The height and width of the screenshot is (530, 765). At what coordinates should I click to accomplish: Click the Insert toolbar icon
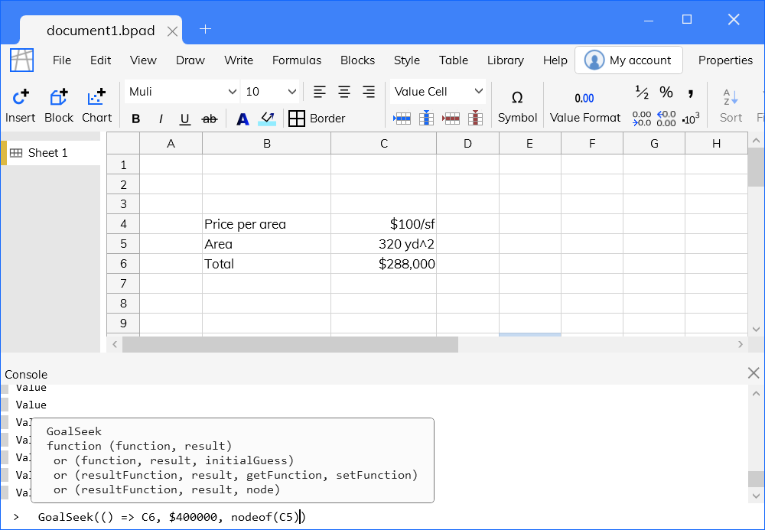tap(21, 106)
